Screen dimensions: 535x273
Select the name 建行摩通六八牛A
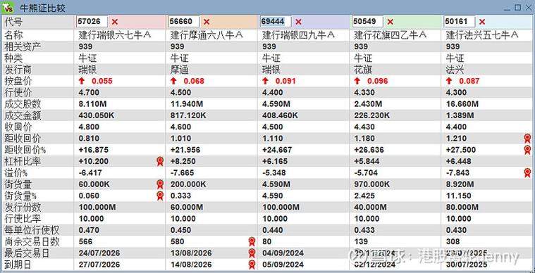[x=207, y=34]
